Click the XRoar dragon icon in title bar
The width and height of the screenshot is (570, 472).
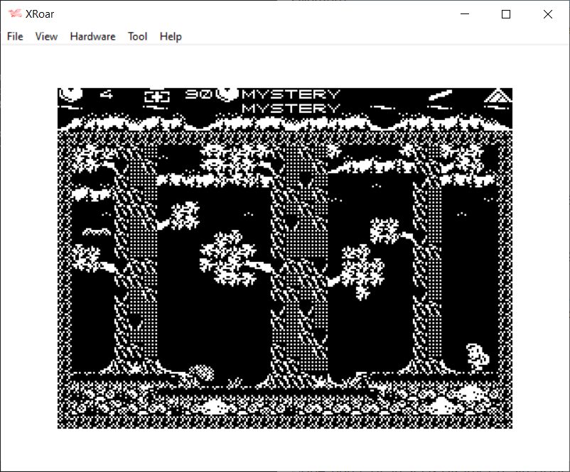(14, 14)
